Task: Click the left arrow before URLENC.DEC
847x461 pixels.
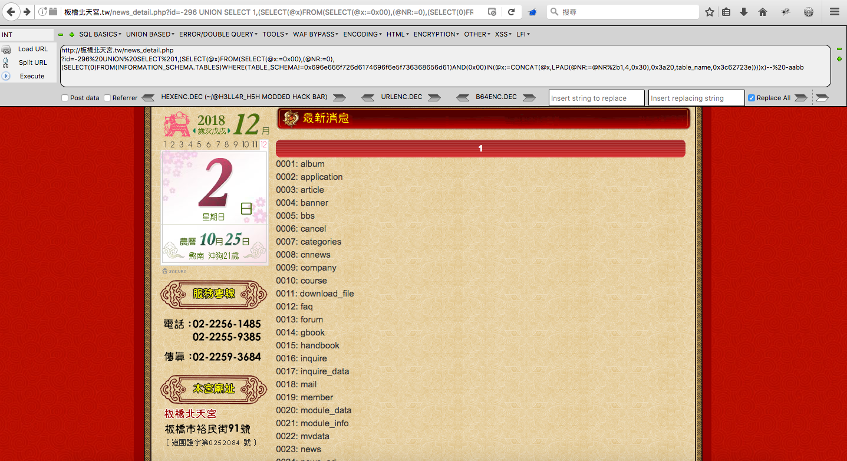Action: click(368, 97)
